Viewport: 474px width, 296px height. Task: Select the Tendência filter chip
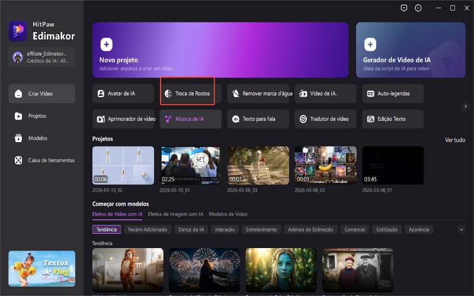107,230
